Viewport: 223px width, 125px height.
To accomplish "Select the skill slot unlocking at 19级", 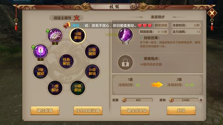I will pos(78,35).
